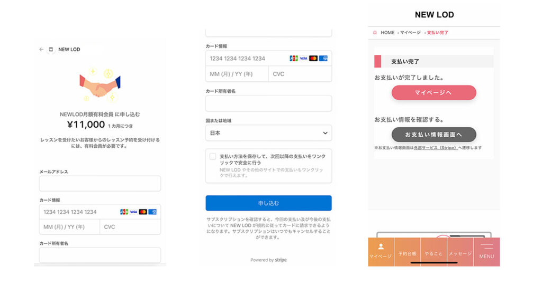Click マイページ breadcrumb link
The width and height of the screenshot is (542, 284).
coord(410,32)
